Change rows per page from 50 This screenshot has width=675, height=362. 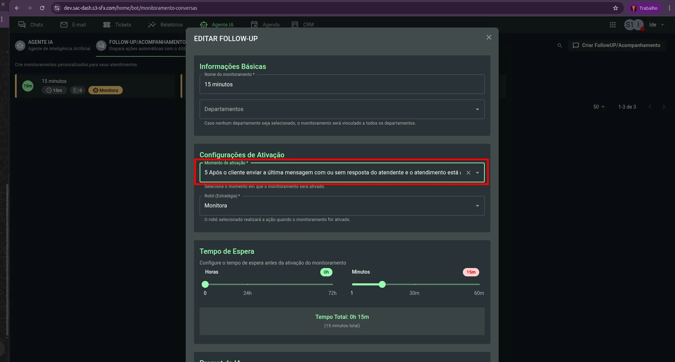coord(598,107)
